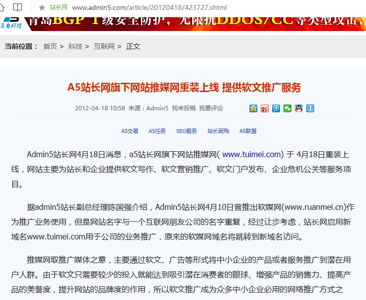Click the browser home icon
This screenshot has height=300, width=366.
pos(1,7)
